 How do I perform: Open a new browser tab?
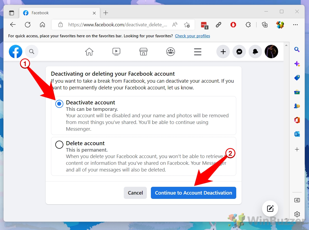tap(106, 13)
